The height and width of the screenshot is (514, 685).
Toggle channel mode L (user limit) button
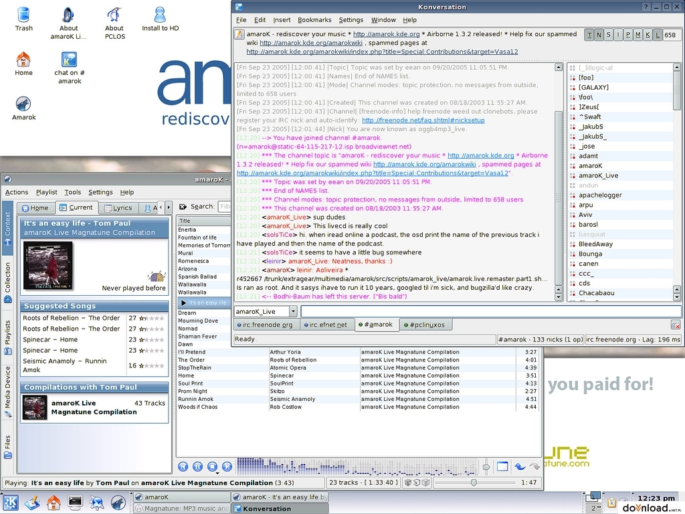(657, 35)
